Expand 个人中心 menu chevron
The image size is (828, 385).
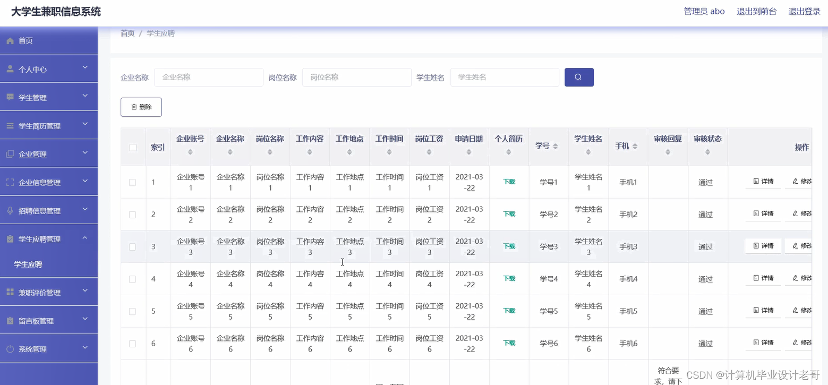click(x=85, y=68)
